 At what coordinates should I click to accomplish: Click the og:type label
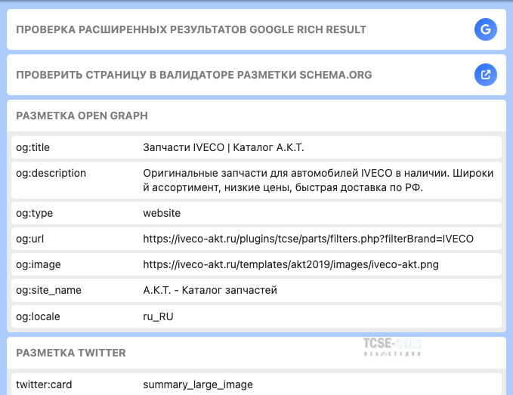[x=34, y=213]
